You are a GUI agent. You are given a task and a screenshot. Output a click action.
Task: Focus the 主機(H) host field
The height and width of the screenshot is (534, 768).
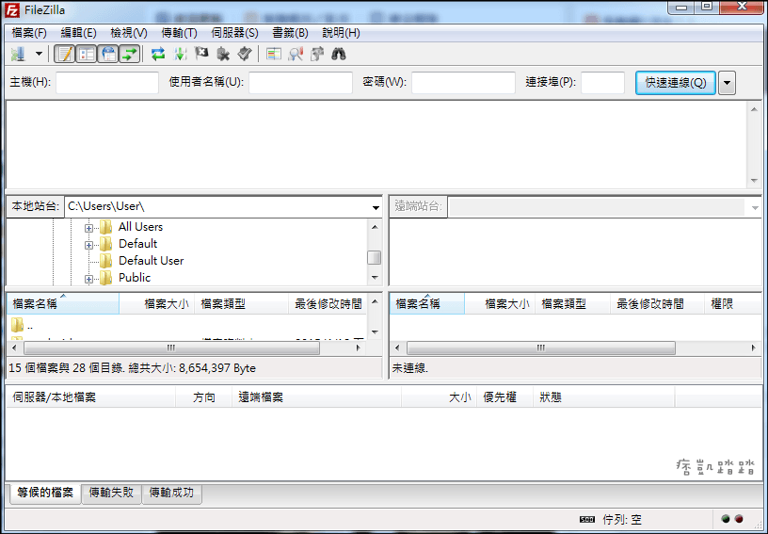click(107, 82)
